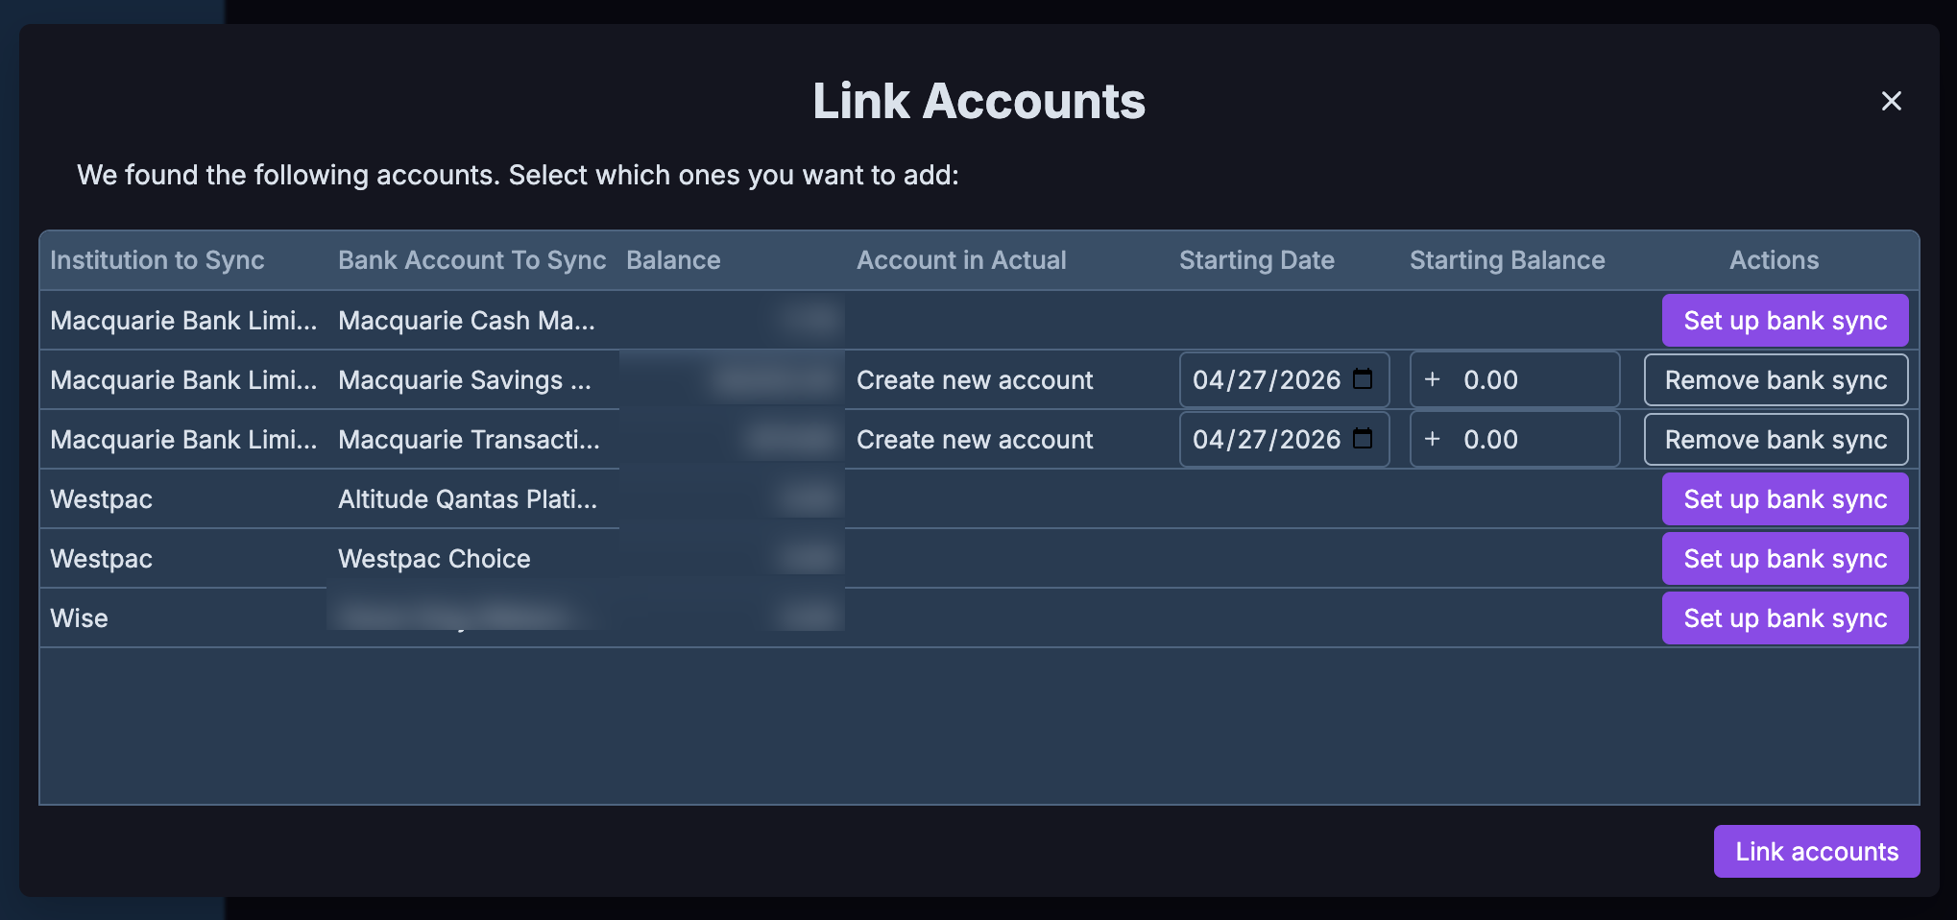Click 'Institution to Sync' column header
Viewport: 1957px width, 920px height.
[157, 260]
